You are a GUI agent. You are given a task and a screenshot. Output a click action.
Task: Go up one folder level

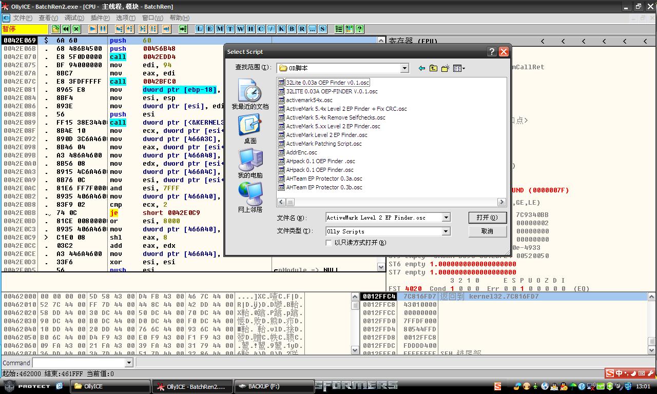point(433,68)
